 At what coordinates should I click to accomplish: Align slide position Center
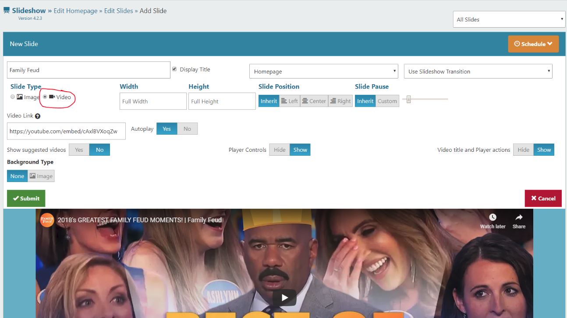[x=314, y=101]
